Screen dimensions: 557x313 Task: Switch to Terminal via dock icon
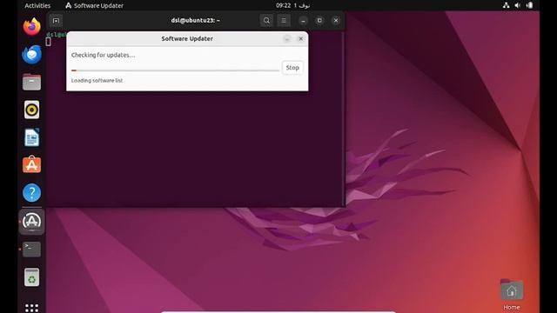(31, 250)
